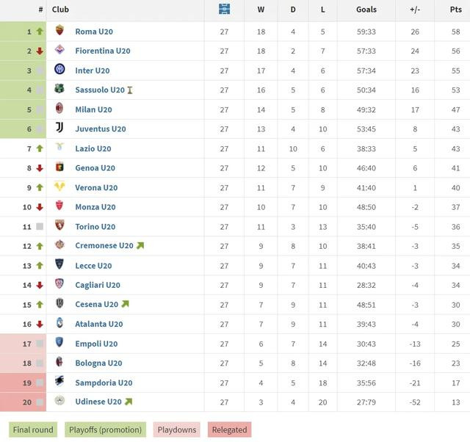Click the promoted arrow next to Cremonese U20

click(140, 245)
